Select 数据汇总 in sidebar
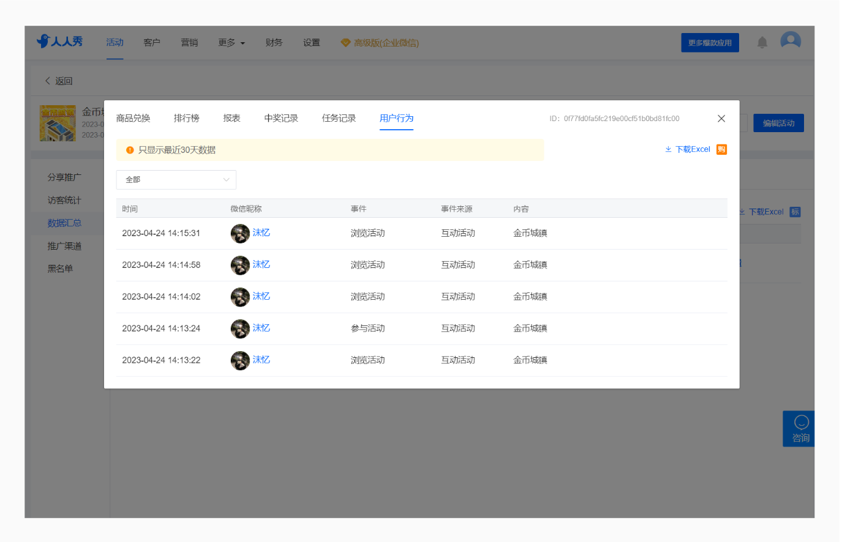The width and height of the screenshot is (842, 542). (64, 223)
